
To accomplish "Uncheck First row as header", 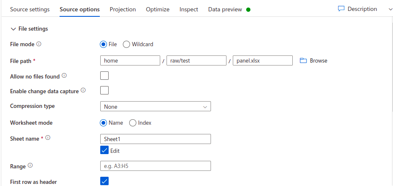I will click(104, 181).
